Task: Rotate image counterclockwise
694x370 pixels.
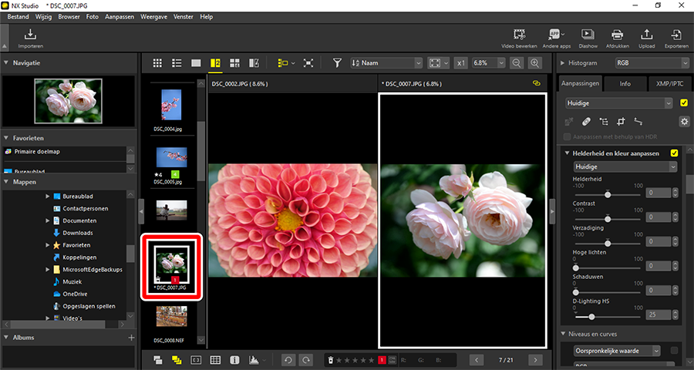Action: (288, 360)
